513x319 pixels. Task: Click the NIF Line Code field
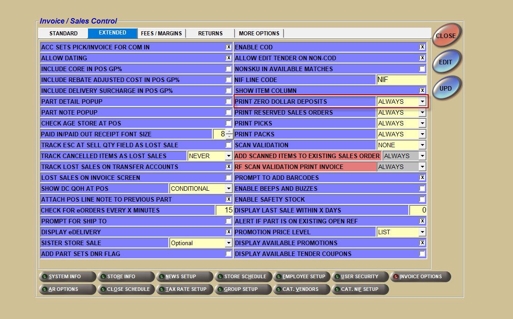coord(401,80)
